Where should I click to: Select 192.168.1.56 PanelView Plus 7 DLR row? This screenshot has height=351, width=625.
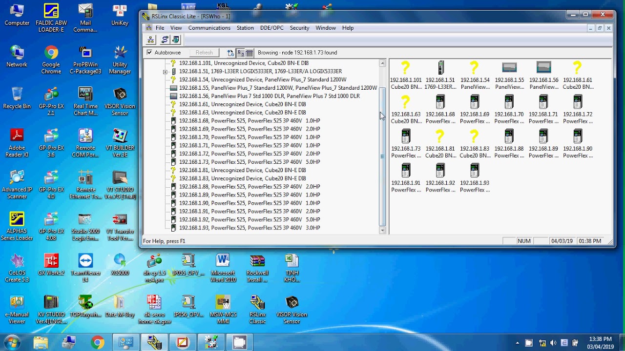click(269, 96)
